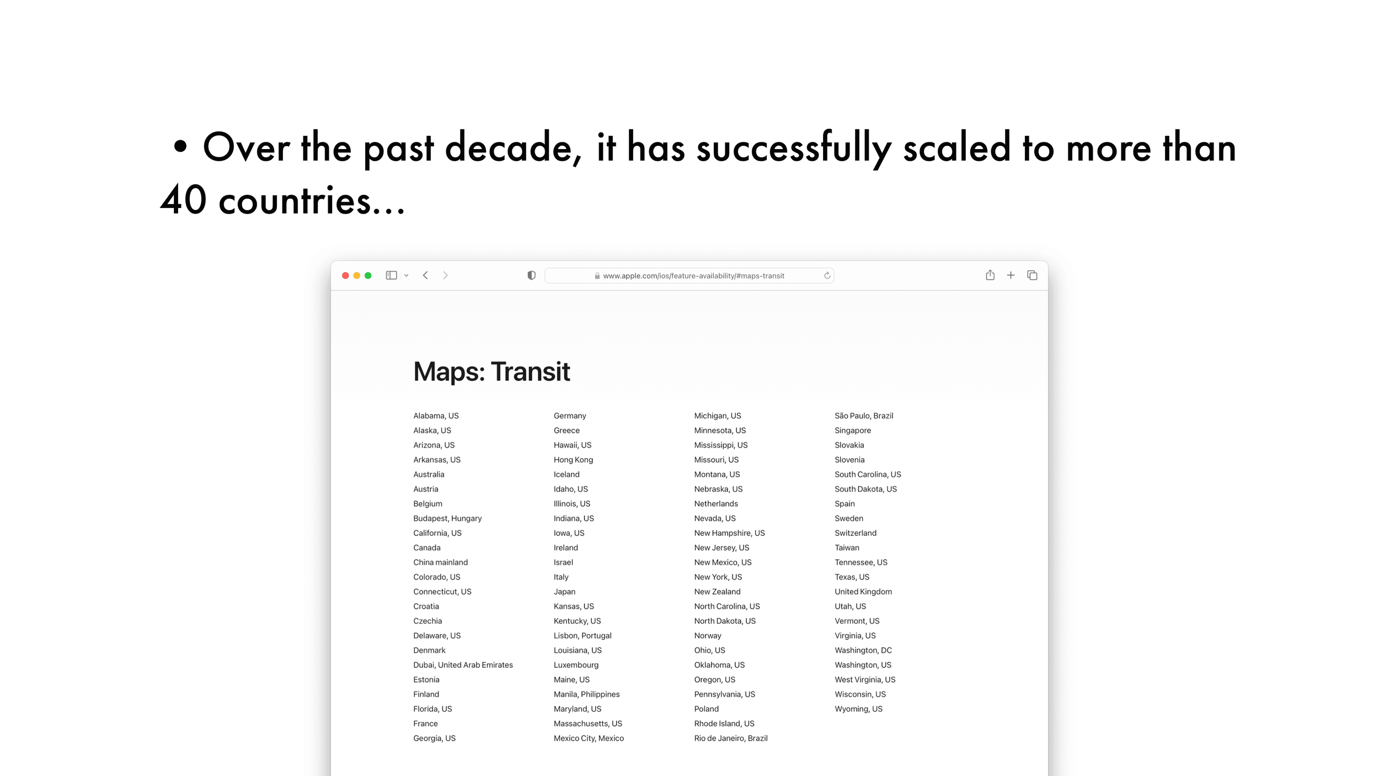Open the sidebar dropdown chevron

click(406, 275)
